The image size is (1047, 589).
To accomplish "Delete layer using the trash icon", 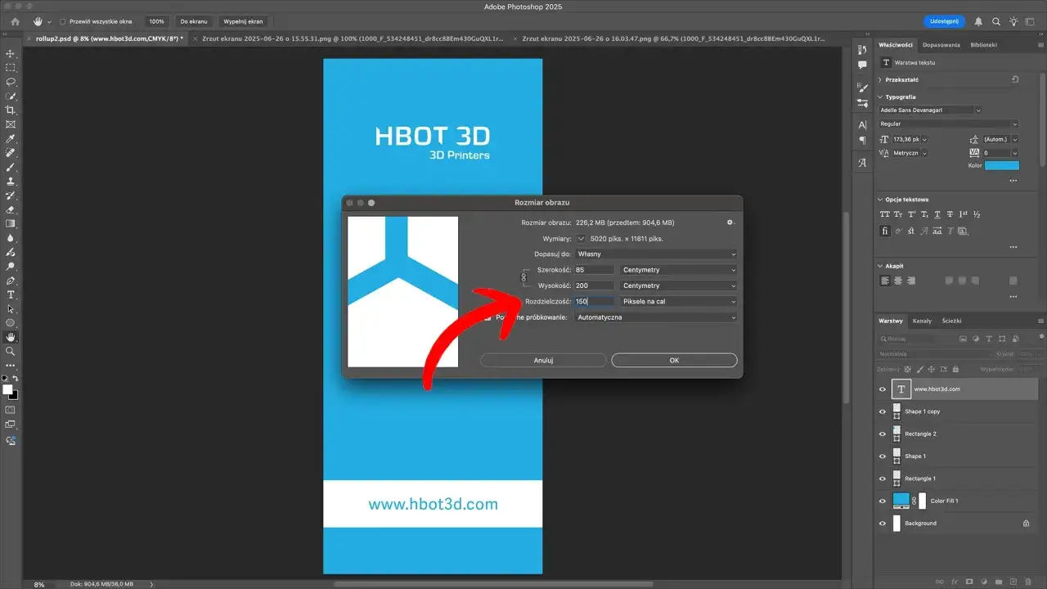I will coord(1027,580).
